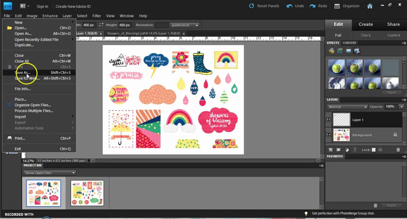Viewport: 407px width, 219px height.
Task: Swap width and height arrows icon
Action: tap(101, 24)
